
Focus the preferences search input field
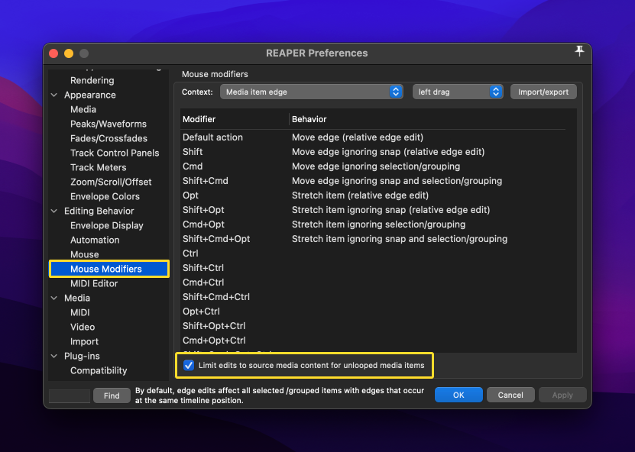(x=70, y=395)
